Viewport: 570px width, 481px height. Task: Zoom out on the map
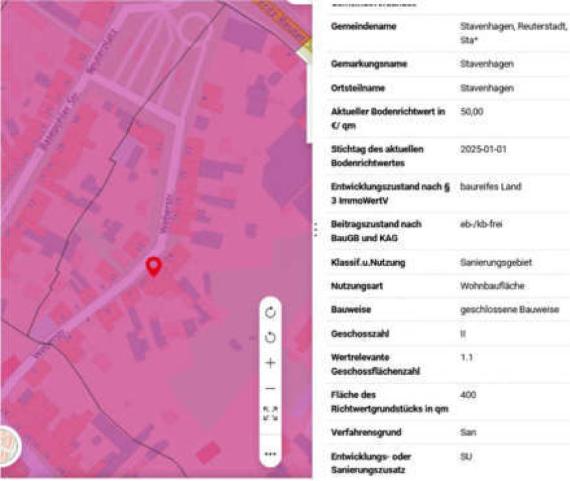pyautogui.click(x=269, y=389)
